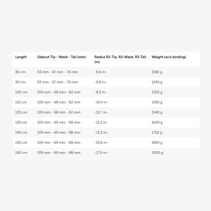Click the Weight (w/o binding) header
The height and width of the screenshot is (211, 211).
[x=169, y=57]
